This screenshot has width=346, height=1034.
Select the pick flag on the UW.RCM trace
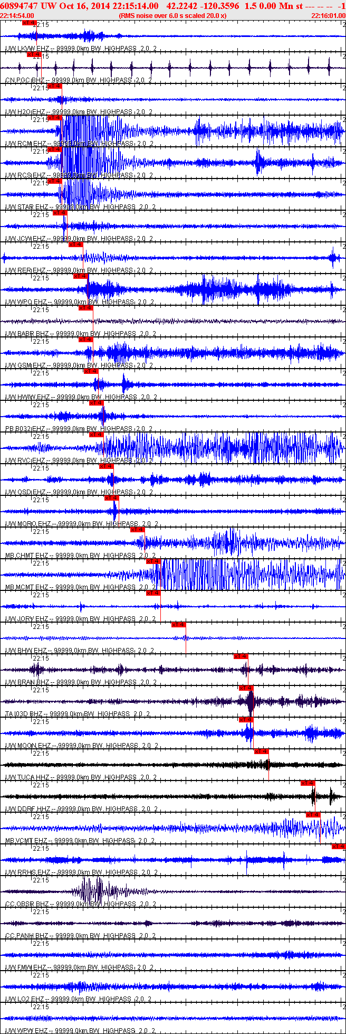pos(55,118)
